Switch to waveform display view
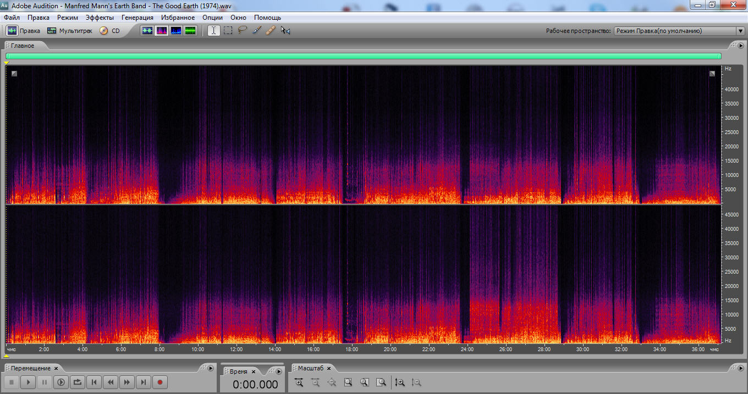The width and height of the screenshot is (748, 394). (x=147, y=31)
